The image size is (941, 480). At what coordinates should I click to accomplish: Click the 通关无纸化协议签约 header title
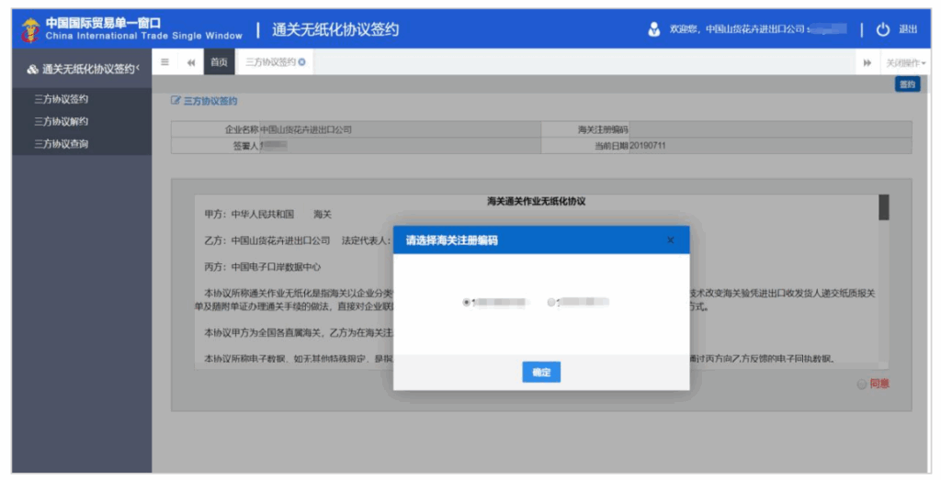tap(335, 29)
